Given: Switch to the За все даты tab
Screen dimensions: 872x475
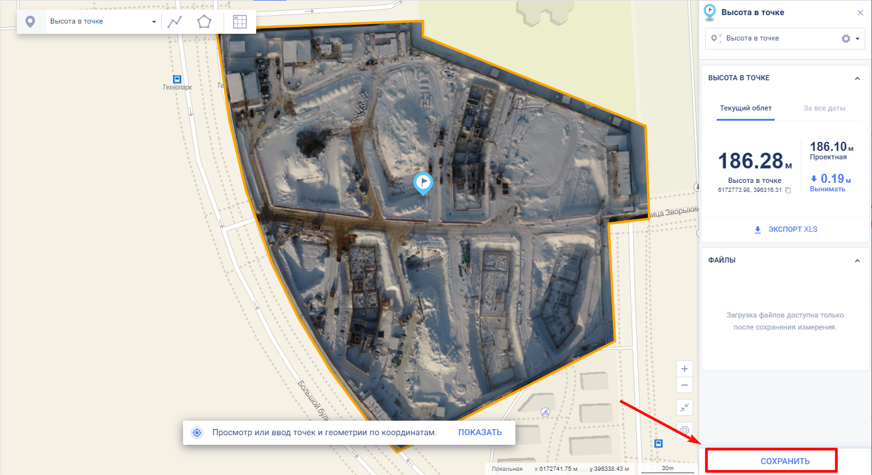Looking at the screenshot, I should pos(824,109).
